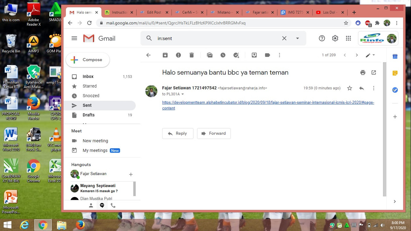Viewport: 411px width, 231px height.
Task: Open the message's three-dot More menu
Action: 373,88
